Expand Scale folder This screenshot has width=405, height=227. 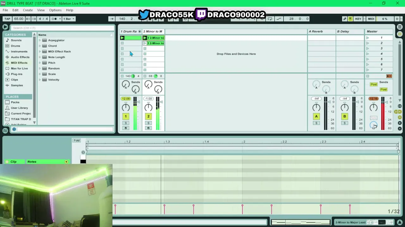coord(40,74)
